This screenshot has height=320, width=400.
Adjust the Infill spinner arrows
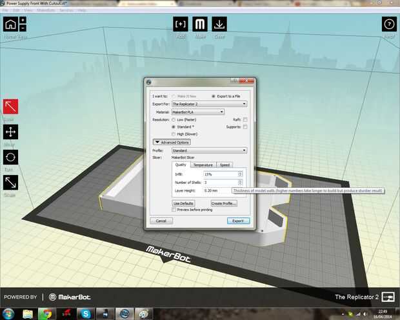point(240,174)
